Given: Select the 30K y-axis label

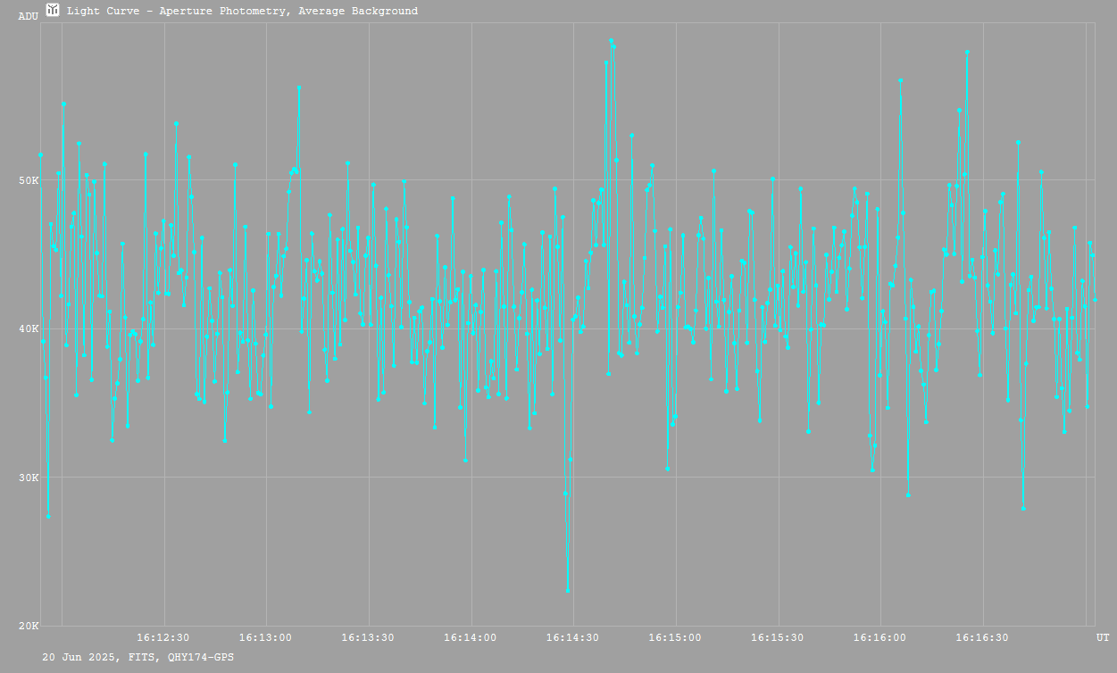Looking at the screenshot, I should [x=29, y=478].
